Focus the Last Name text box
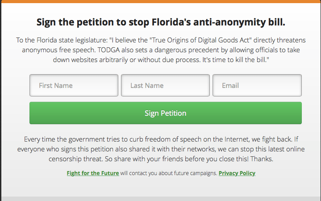 point(165,85)
